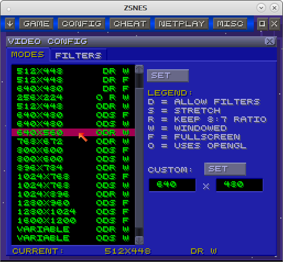Close the Video Config dialog
This screenshot has height=262, width=283.
(270, 41)
